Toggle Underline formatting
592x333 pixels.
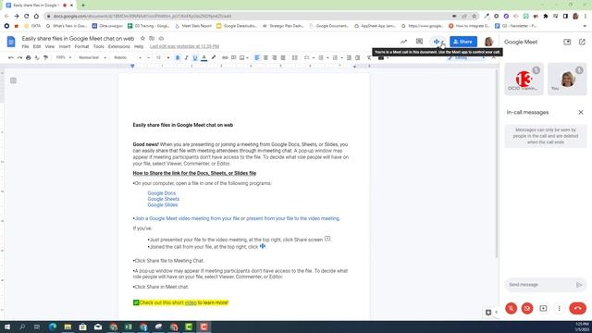[x=195, y=57]
